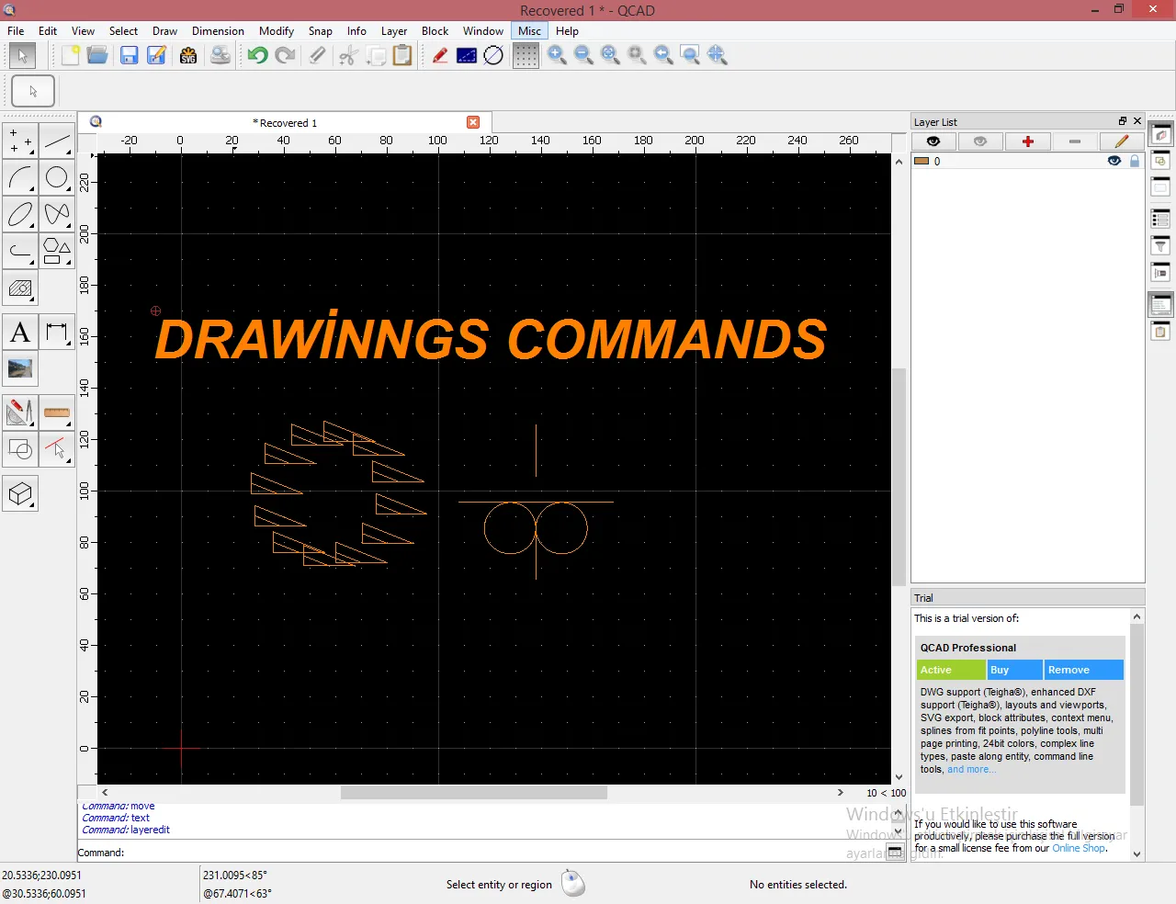Open the arc drawing tools

tap(20, 177)
